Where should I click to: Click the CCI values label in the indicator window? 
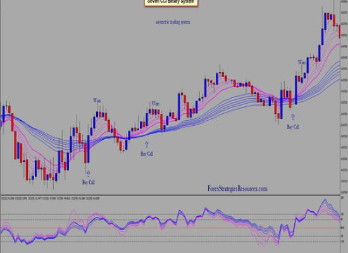(51, 198)
